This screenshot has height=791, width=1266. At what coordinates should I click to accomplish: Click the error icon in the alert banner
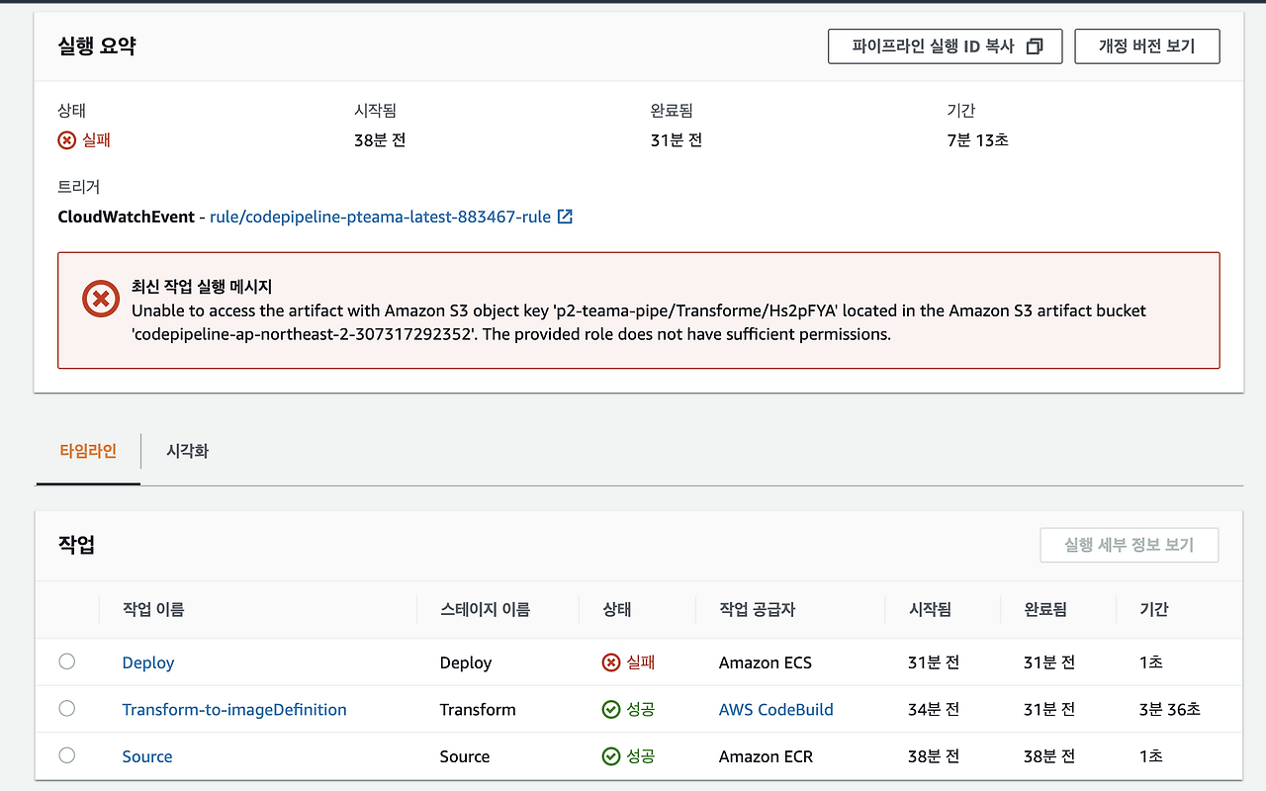100,297
